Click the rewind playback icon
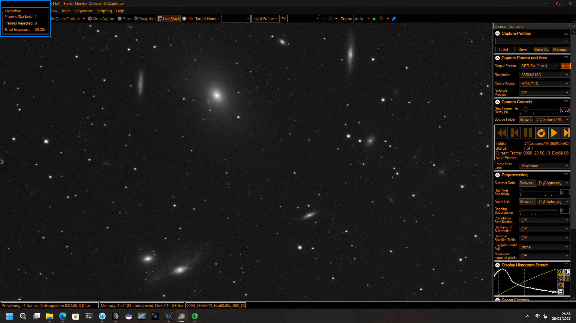The height and width of the screenshot is (323, 576). coord(501,133)
